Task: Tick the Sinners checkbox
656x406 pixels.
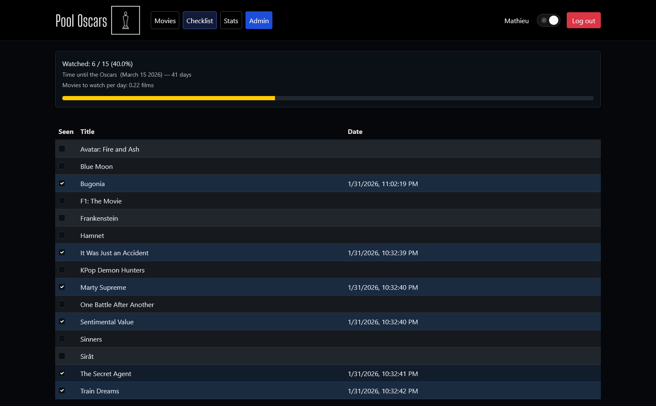Action: click(62, 339)
